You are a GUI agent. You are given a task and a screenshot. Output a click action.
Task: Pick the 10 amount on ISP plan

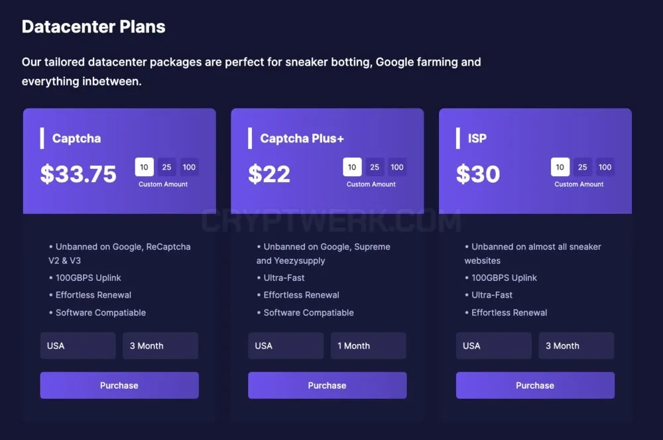560,167
